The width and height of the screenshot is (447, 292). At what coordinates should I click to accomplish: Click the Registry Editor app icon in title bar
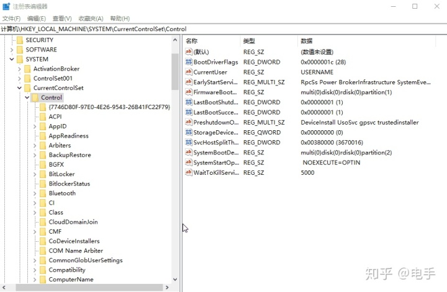tap(6, 6)
